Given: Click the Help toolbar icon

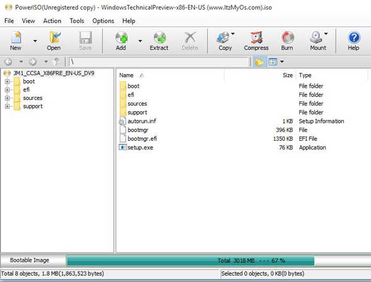Looking at the screenshot, I should click(354, 41).
